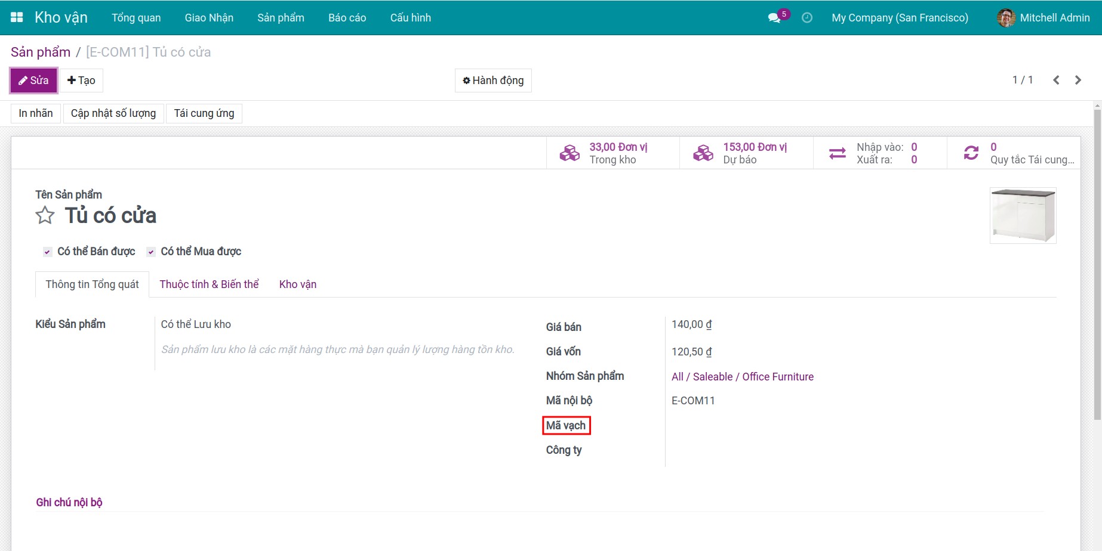1102x551 pixels.
Task: Open the activities clock icon
Action: pos(807,18)
